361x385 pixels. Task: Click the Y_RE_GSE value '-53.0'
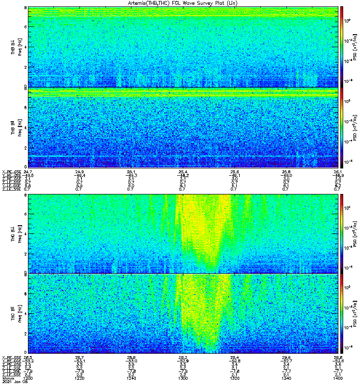pyautogui.click(x=131, y=361)
